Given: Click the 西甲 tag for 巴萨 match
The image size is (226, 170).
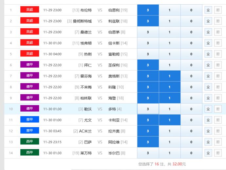Looking at the screenshot, I should [x=29, y=142].
